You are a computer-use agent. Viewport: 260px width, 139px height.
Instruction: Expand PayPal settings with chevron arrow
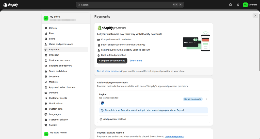click(206, 99)
